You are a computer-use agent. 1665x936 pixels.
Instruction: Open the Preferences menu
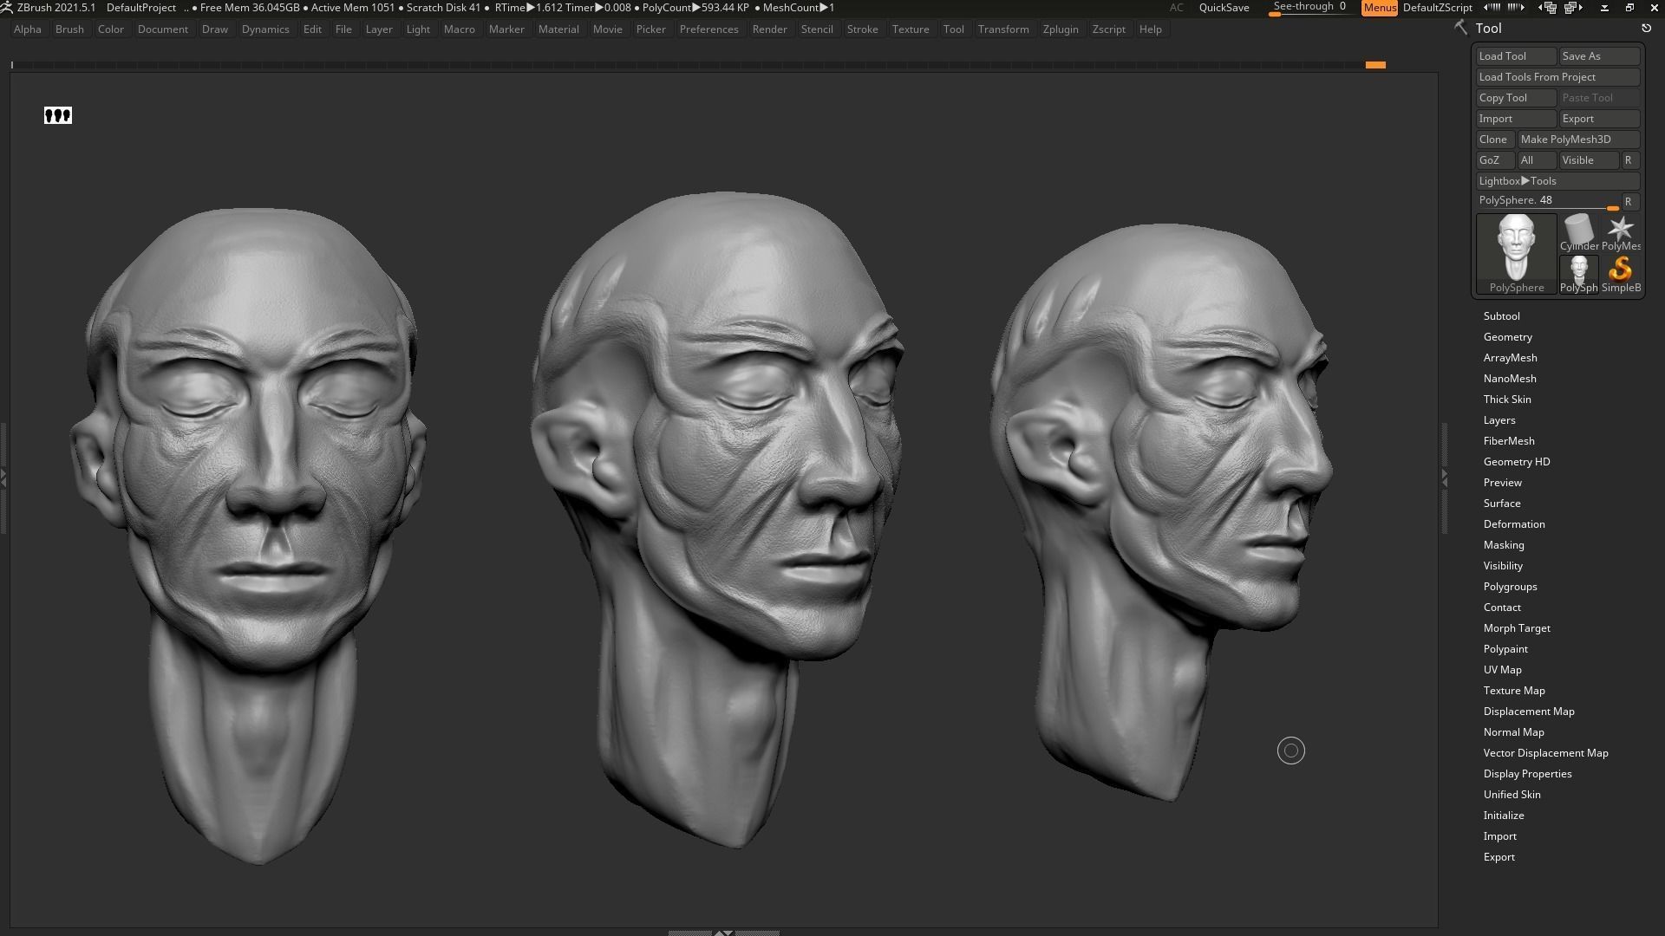point(708,29)
